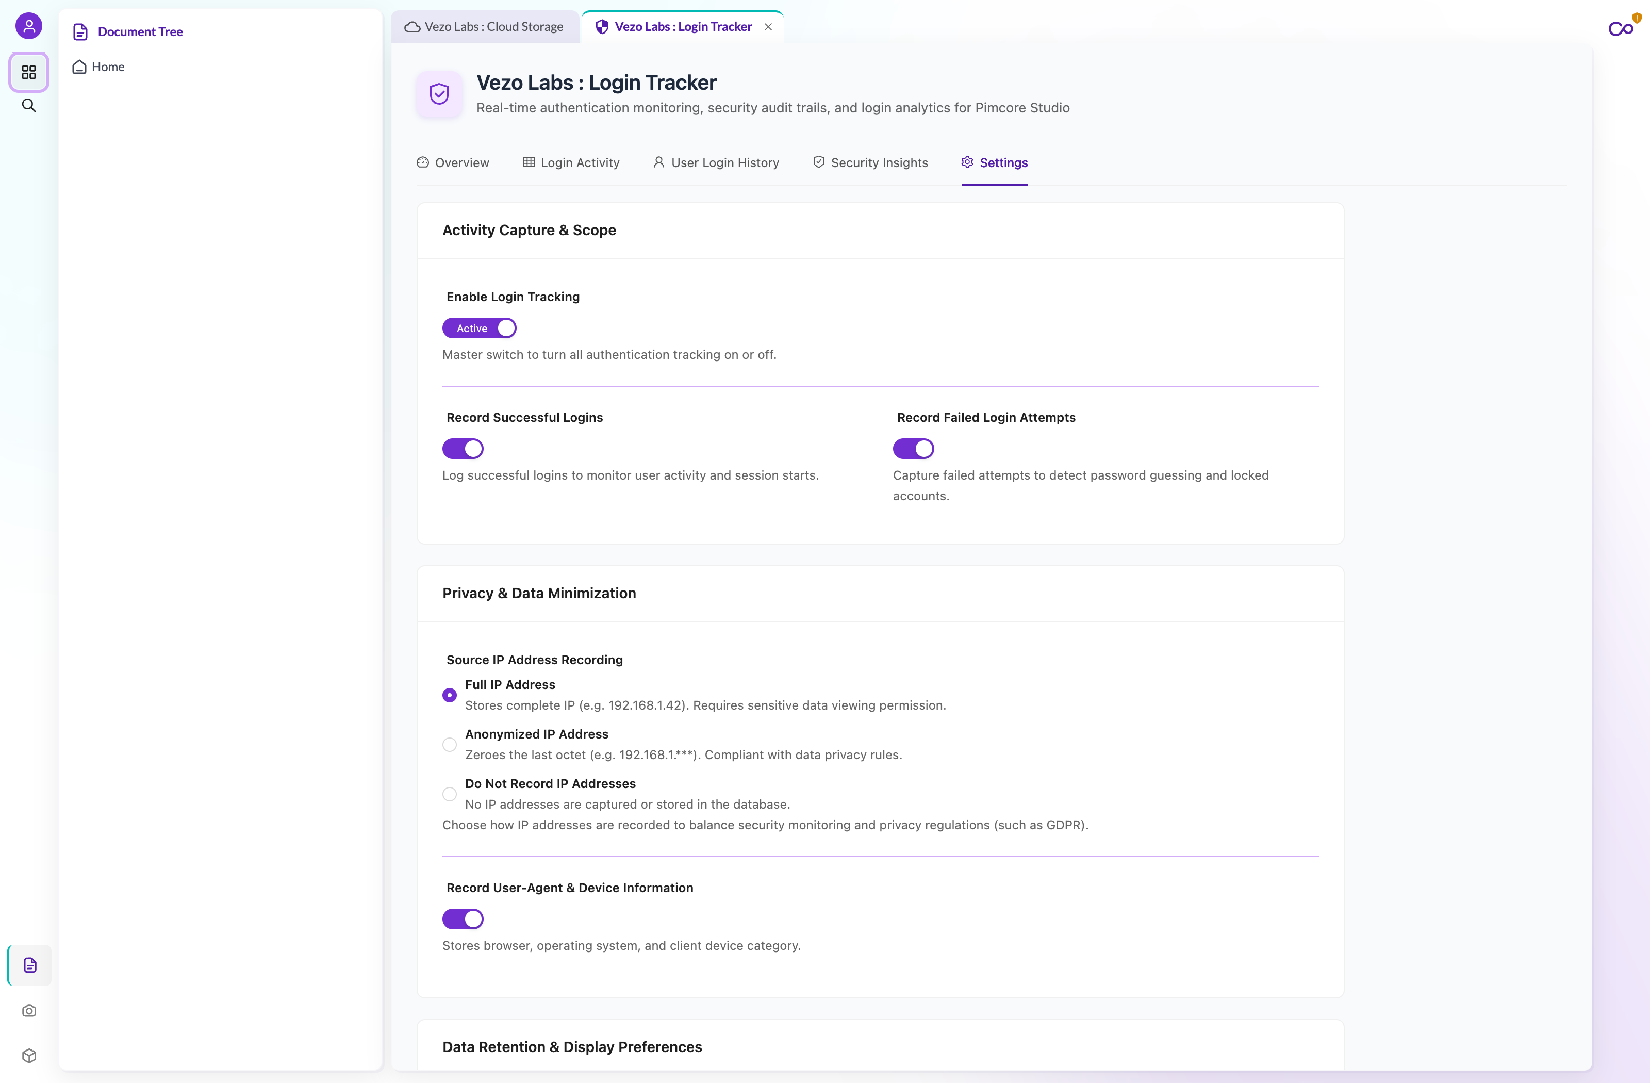
Task: Open the data objects cube icon
Action: 29,1056
